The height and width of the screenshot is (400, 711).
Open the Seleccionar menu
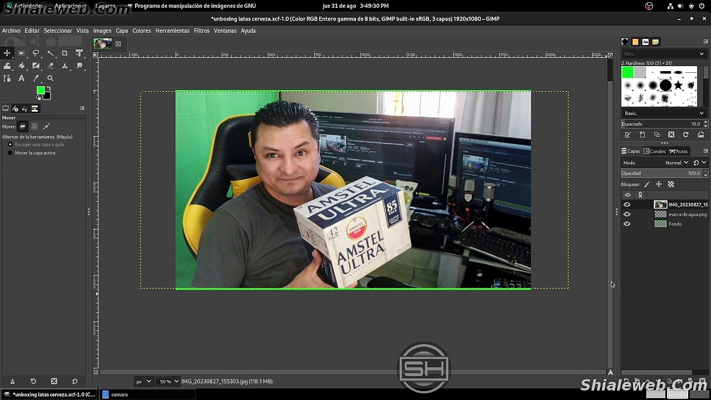point(58,31)
